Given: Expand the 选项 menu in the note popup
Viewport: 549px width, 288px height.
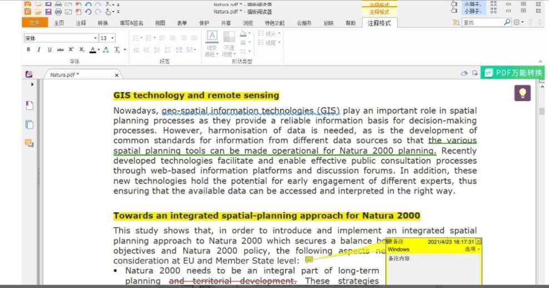Looking at the screenshot, I should [x=472, y=250].
